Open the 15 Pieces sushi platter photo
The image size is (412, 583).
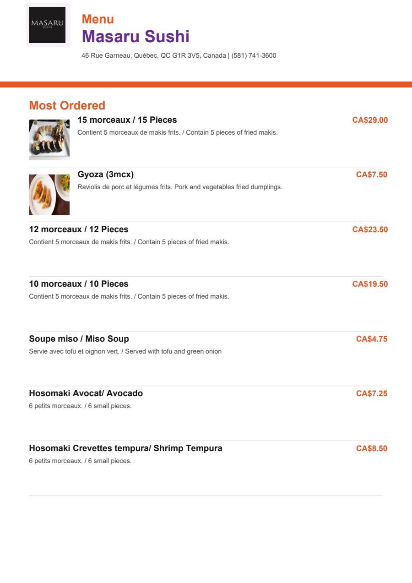(x=49, y=140)
